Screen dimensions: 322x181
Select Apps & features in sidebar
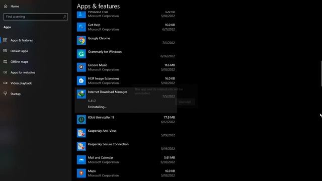point(22,40)
